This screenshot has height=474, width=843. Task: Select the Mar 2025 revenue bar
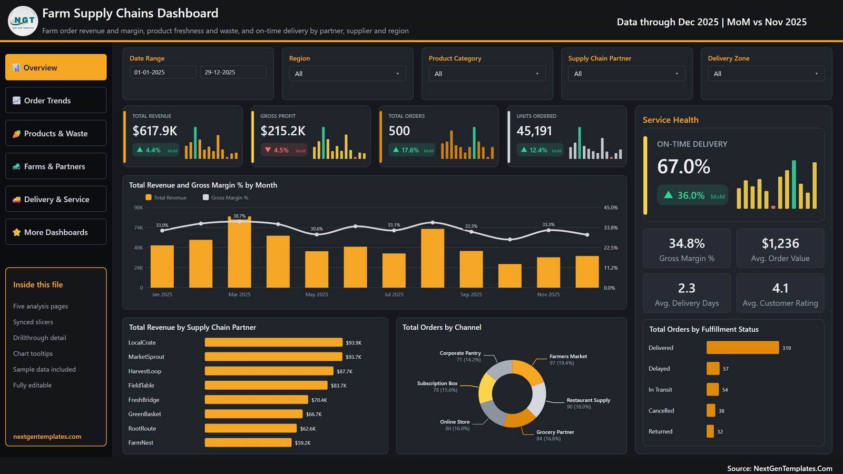(x=239, y=252)
